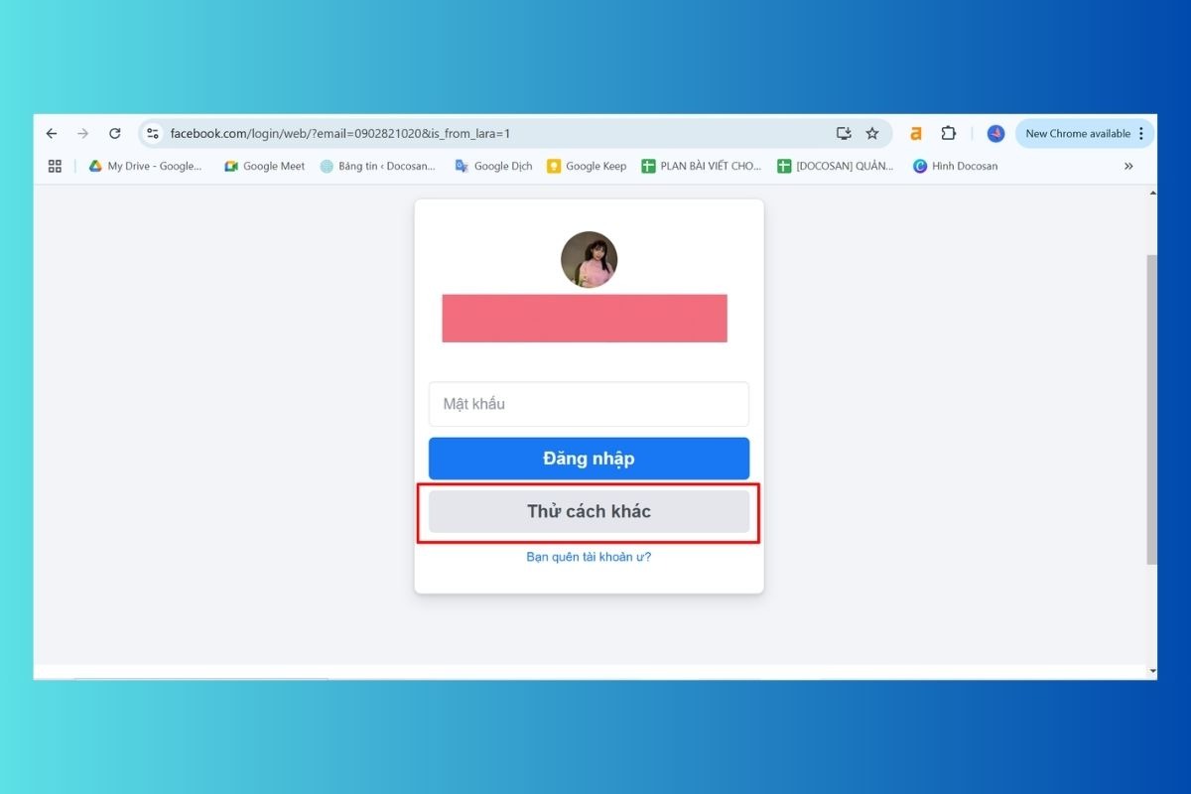Viewport: 1191px width, 794px height.
Task: Click the scroll down arrow
Action: (1151, 672)
